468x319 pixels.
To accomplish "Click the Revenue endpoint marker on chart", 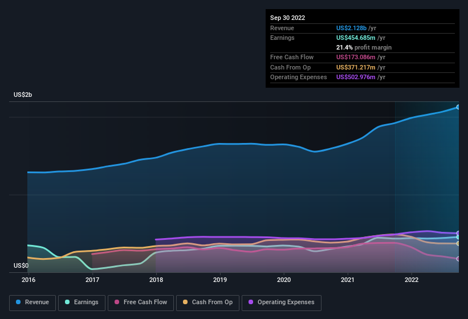I will click(x=458, y=107).
